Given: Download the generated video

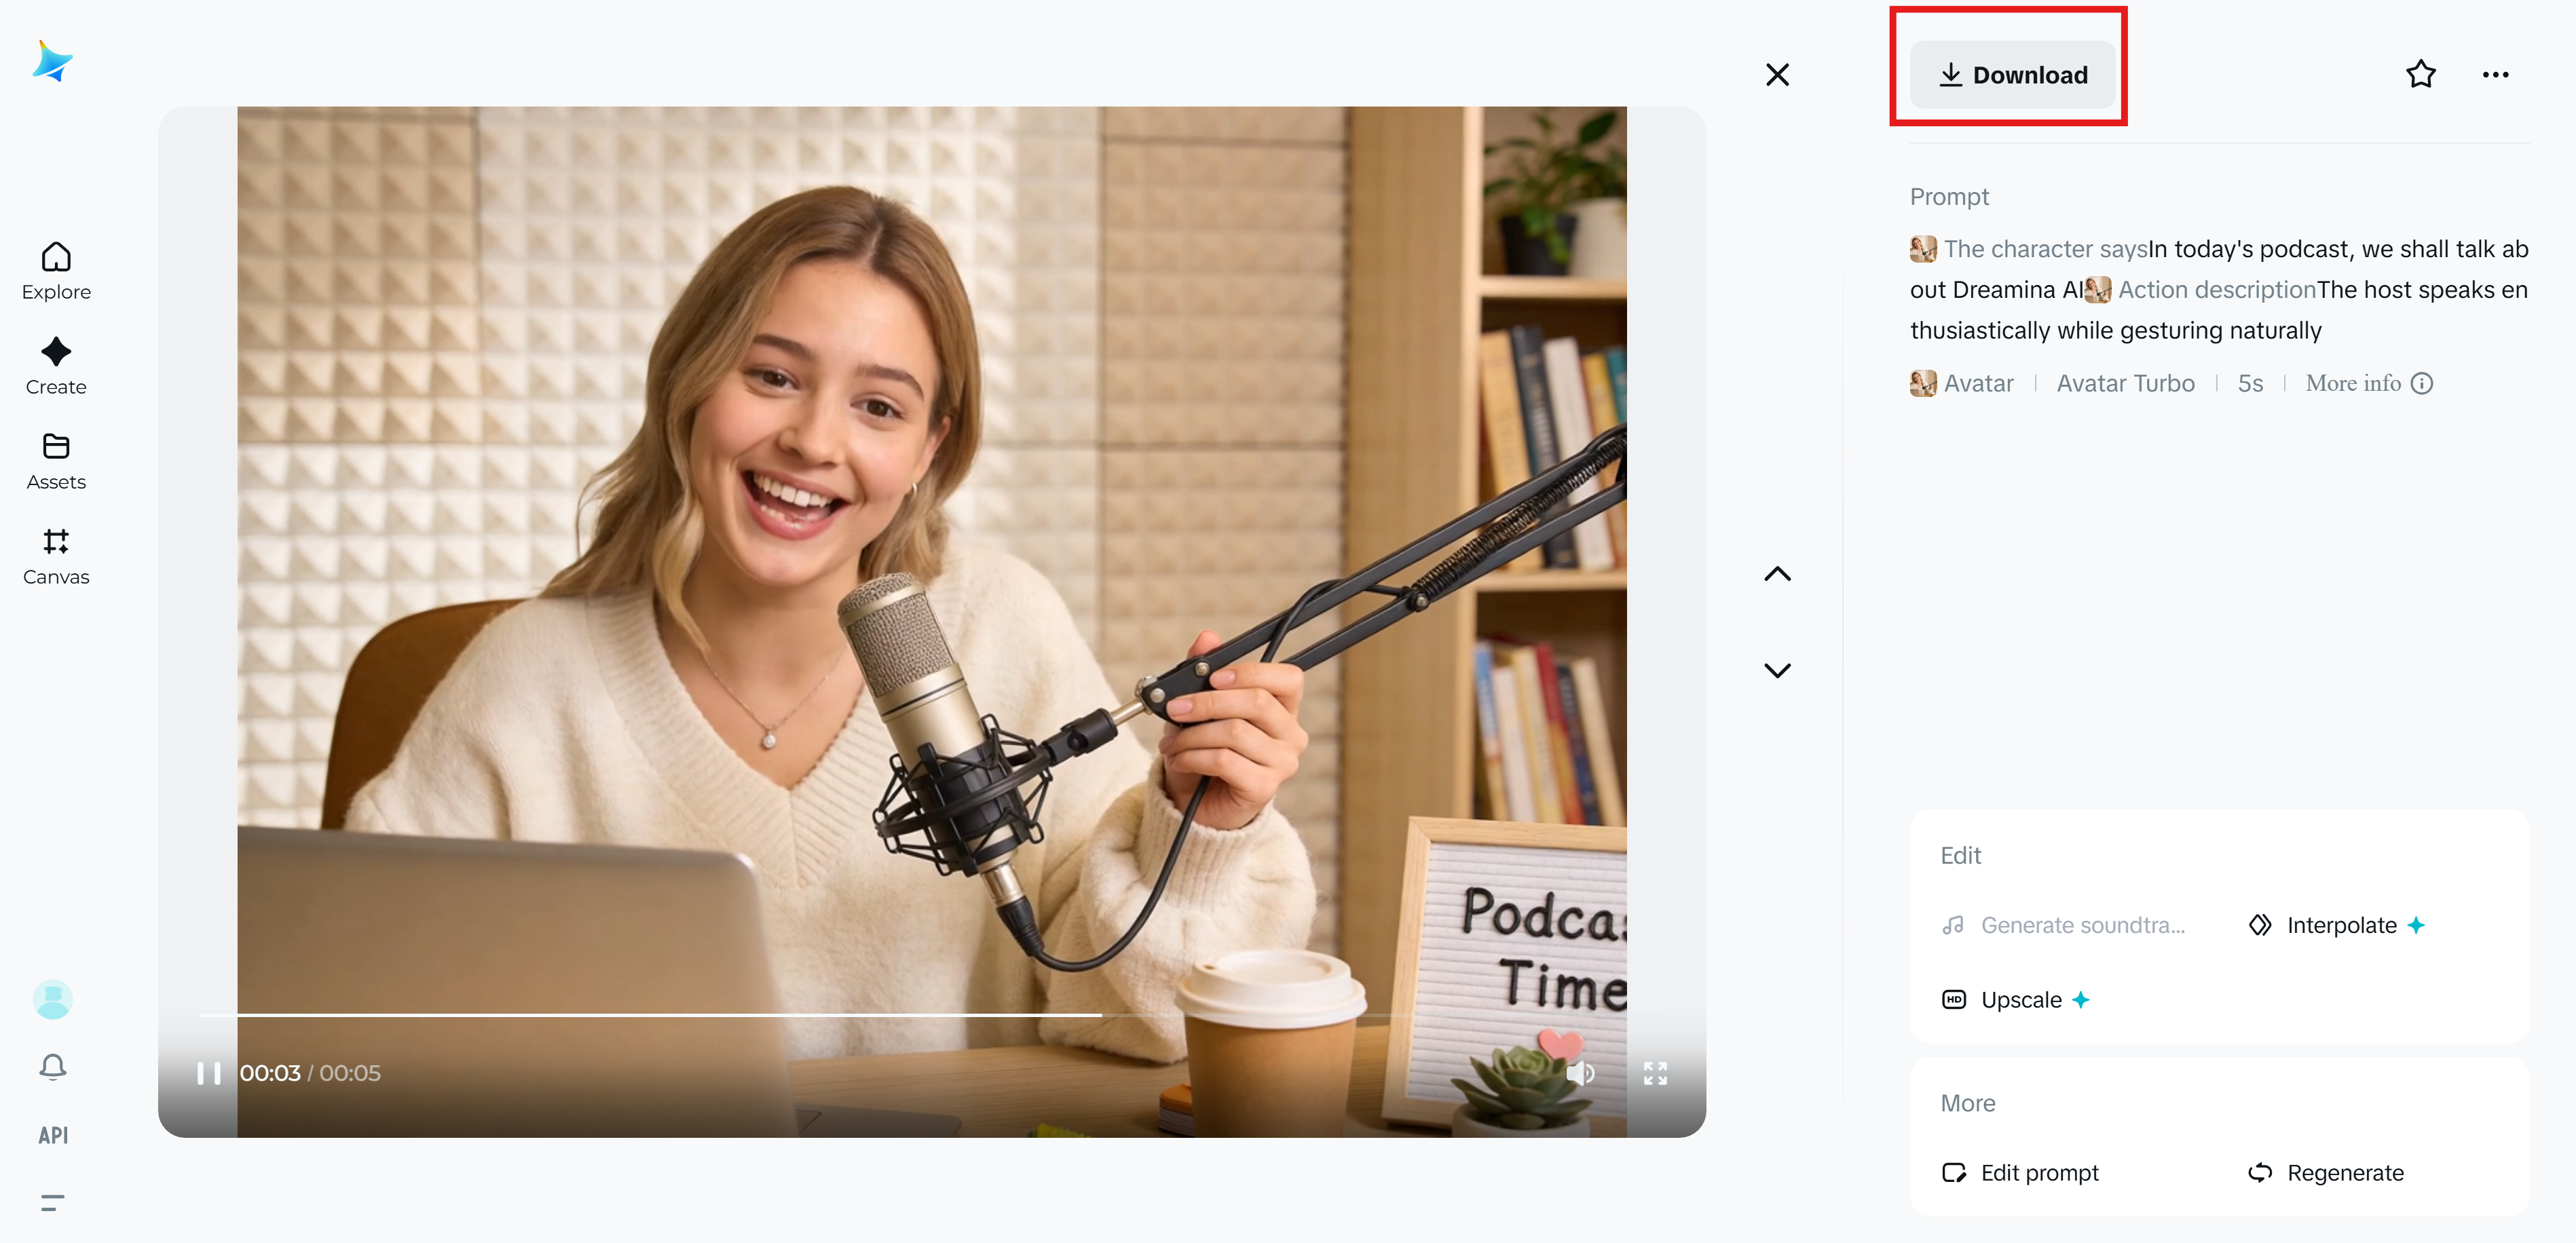Looking at the screenshot, I should (x=2012, y=74).
